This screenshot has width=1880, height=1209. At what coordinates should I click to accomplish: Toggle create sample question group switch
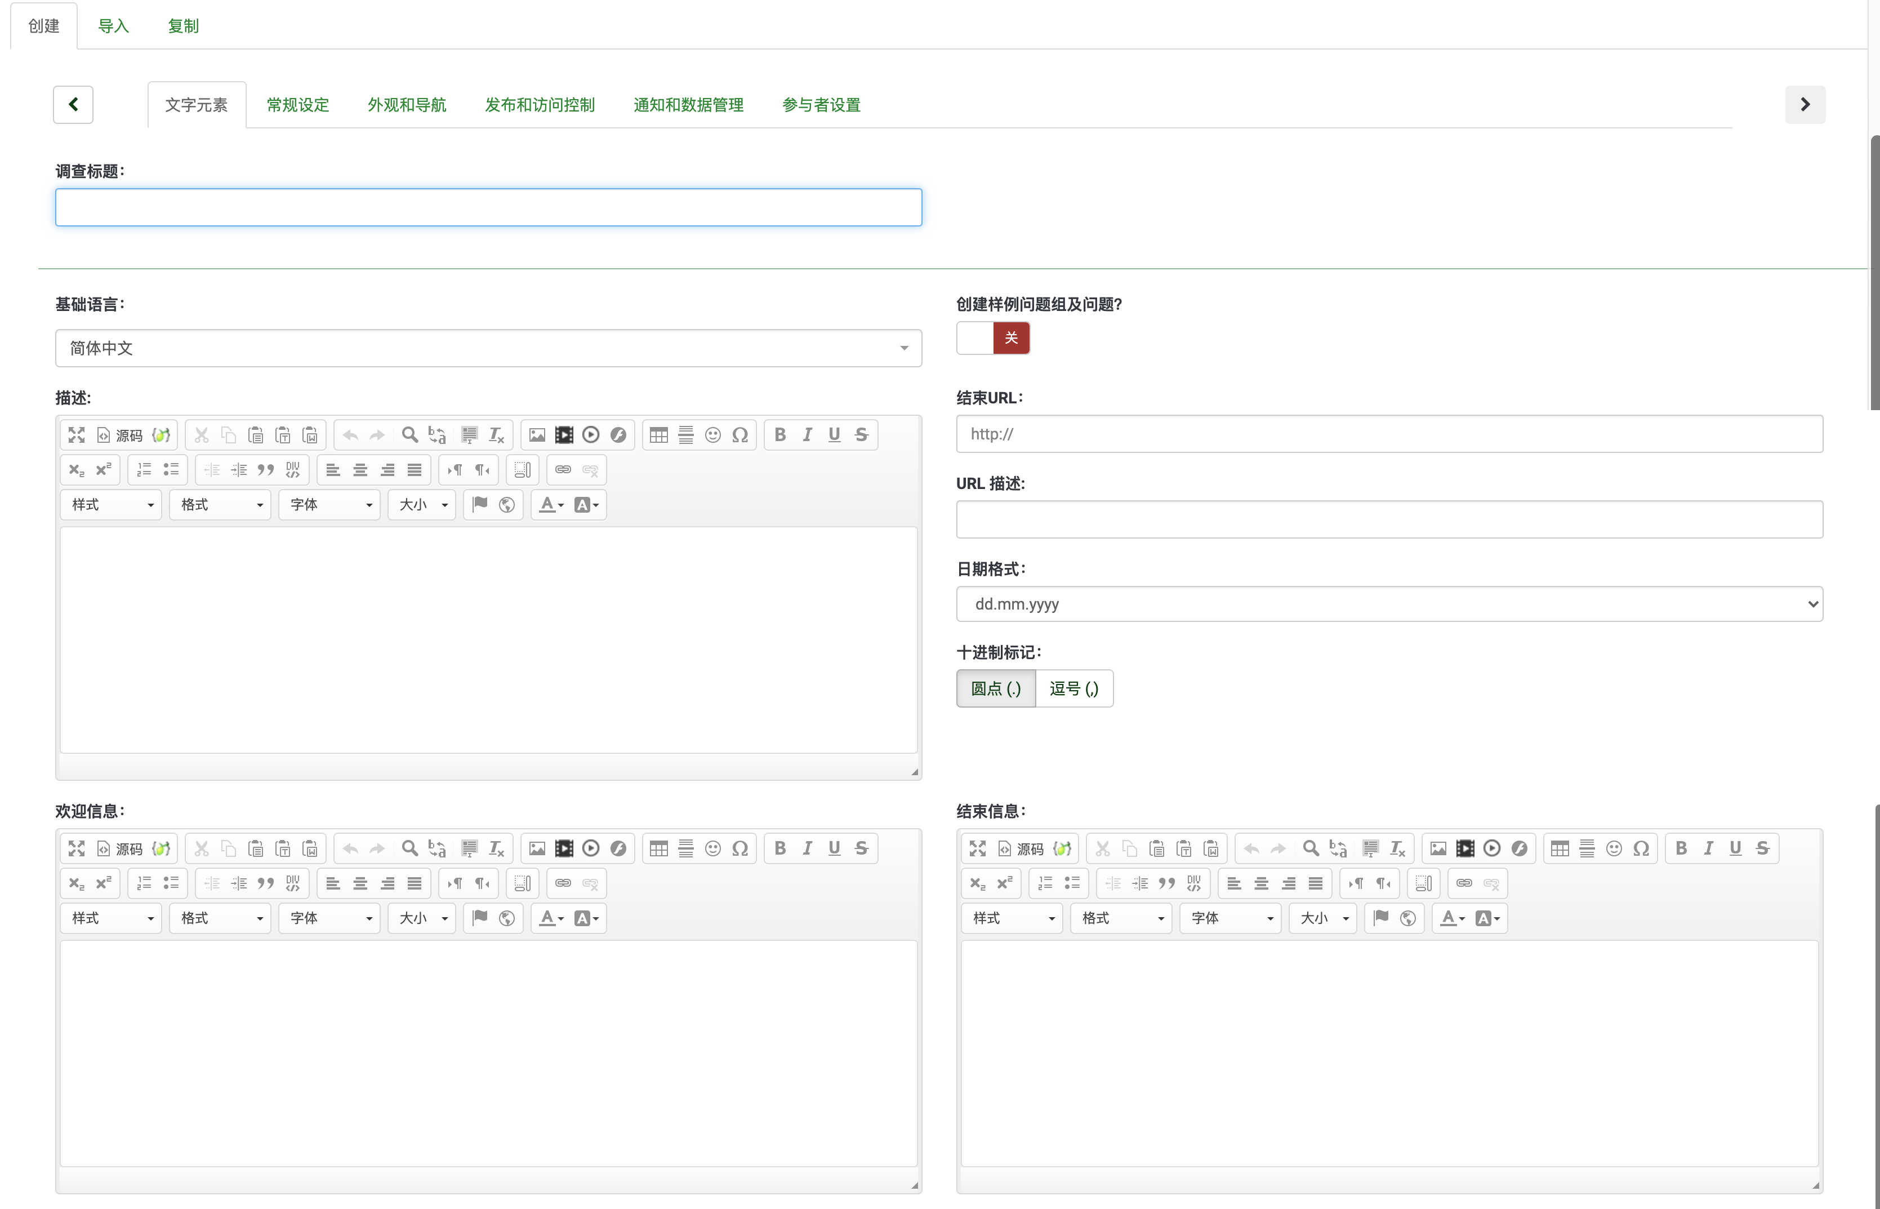992,339
